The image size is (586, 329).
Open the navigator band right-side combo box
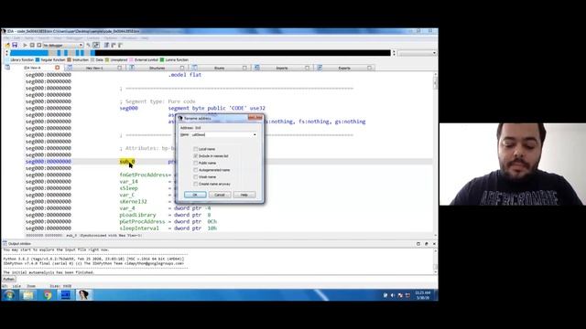[417, 53]
